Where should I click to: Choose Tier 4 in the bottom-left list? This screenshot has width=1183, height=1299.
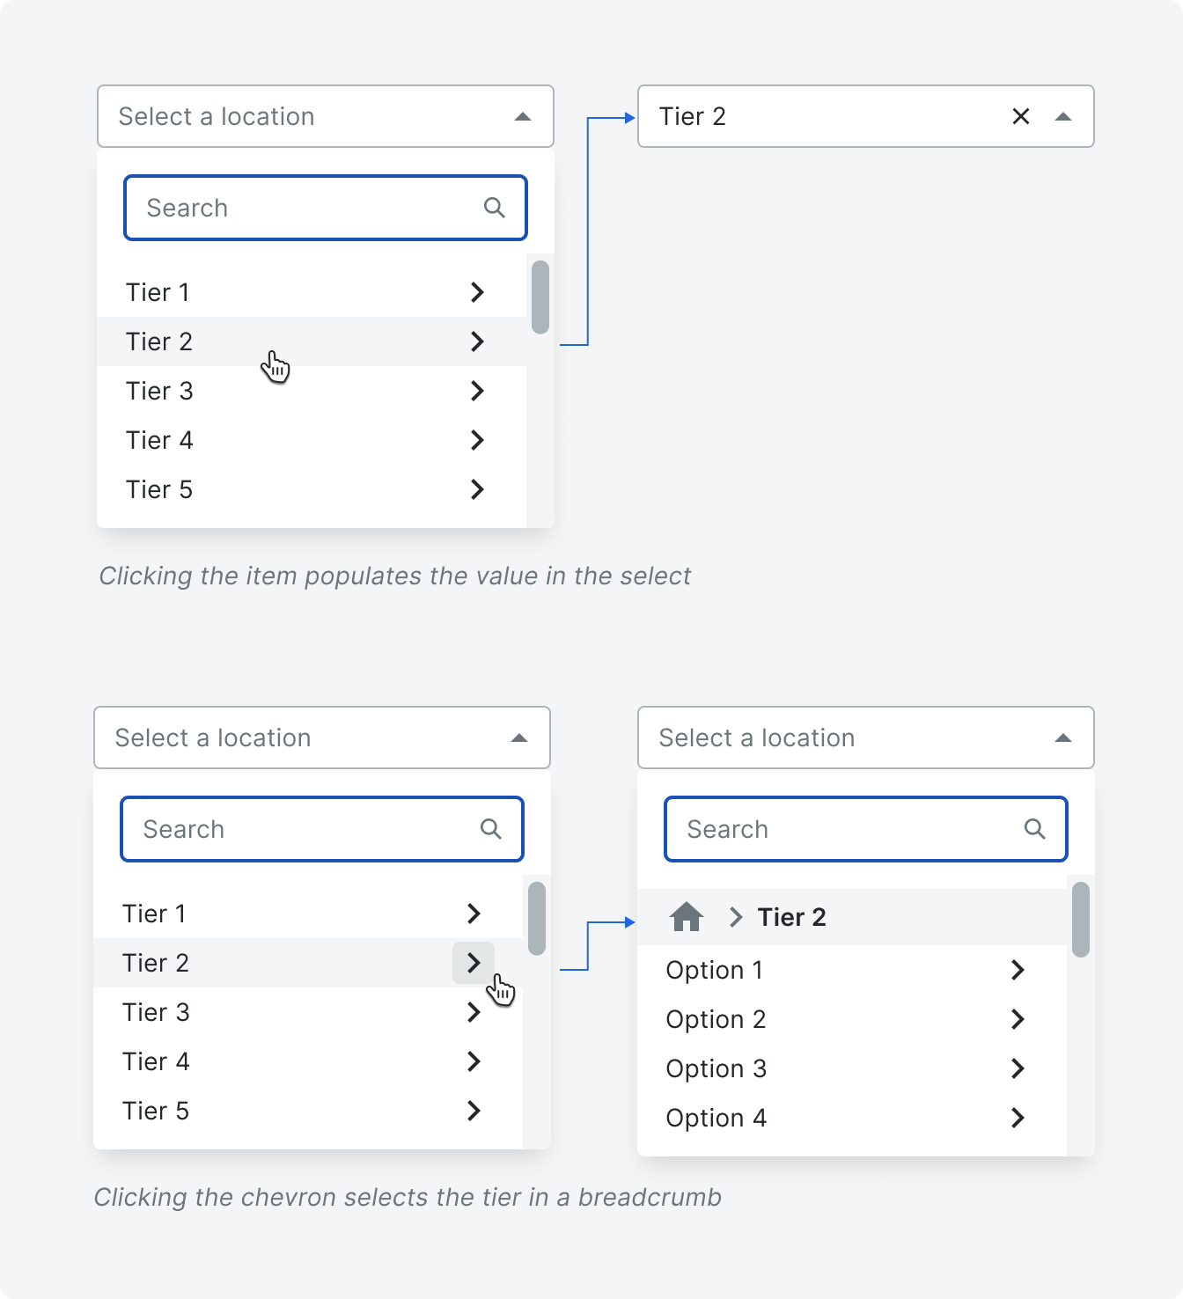tap(308, 1061)
